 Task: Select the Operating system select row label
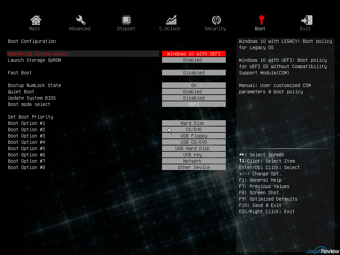tap(39, 54)
